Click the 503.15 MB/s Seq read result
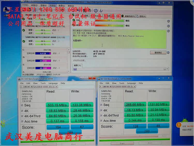Image resolution: width=194 pixels, height=146 pixels. [57, 105]
